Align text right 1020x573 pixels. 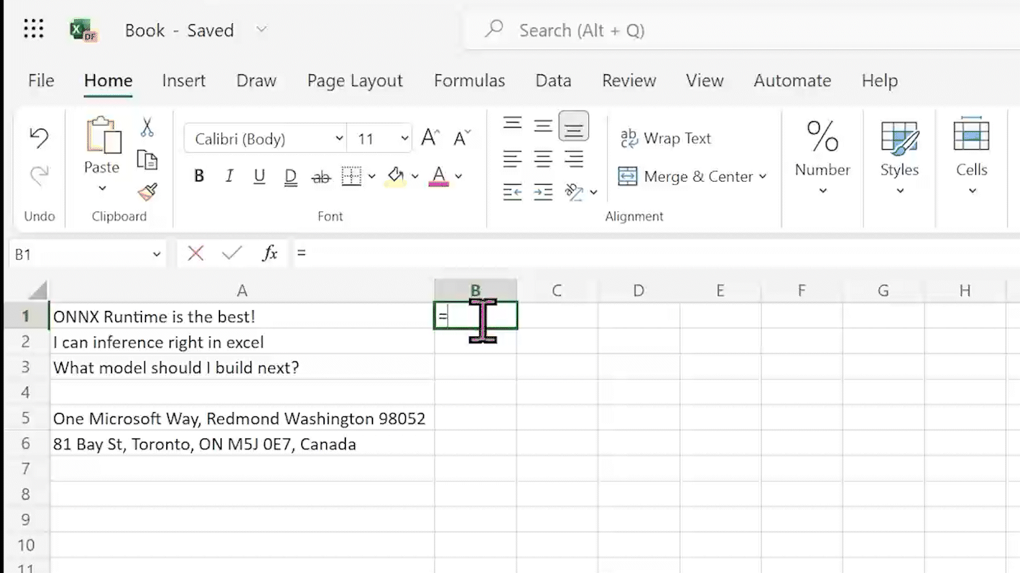click(x=574, y=159)
